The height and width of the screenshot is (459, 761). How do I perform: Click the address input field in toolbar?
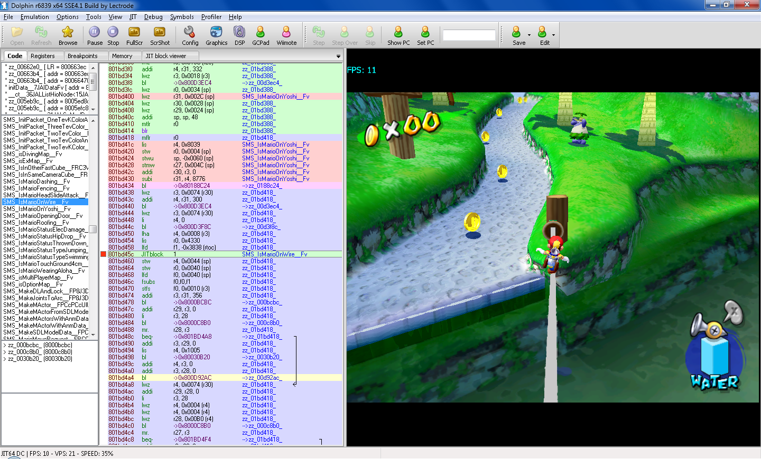(x=469, y=35)
